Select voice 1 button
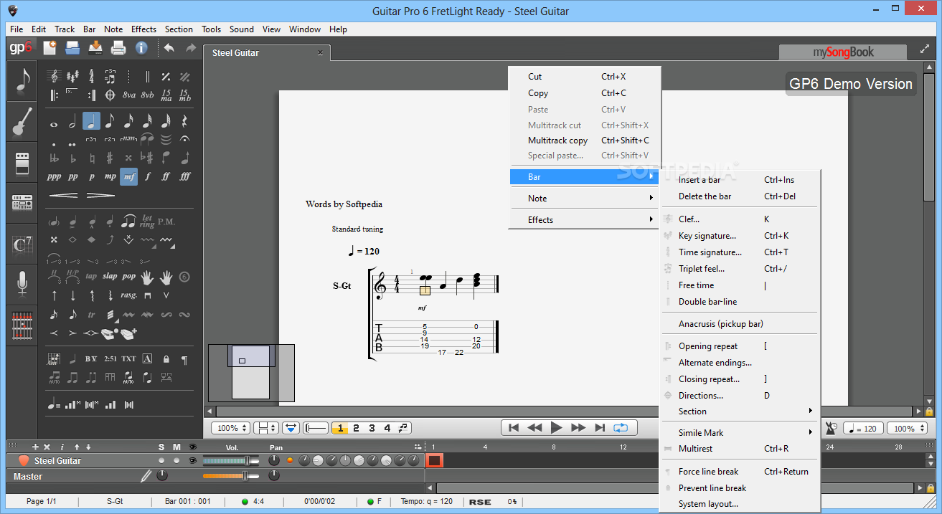This screenshot has width=942, height=514. coord(340,428)
